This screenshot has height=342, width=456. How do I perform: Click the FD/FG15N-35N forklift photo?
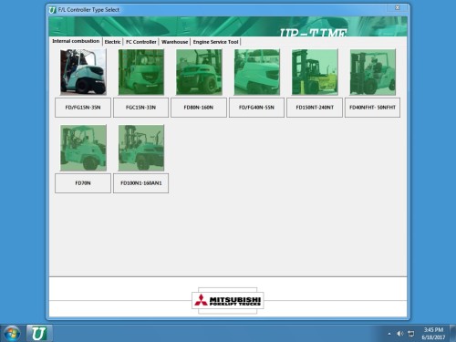(x=83, y=72)
